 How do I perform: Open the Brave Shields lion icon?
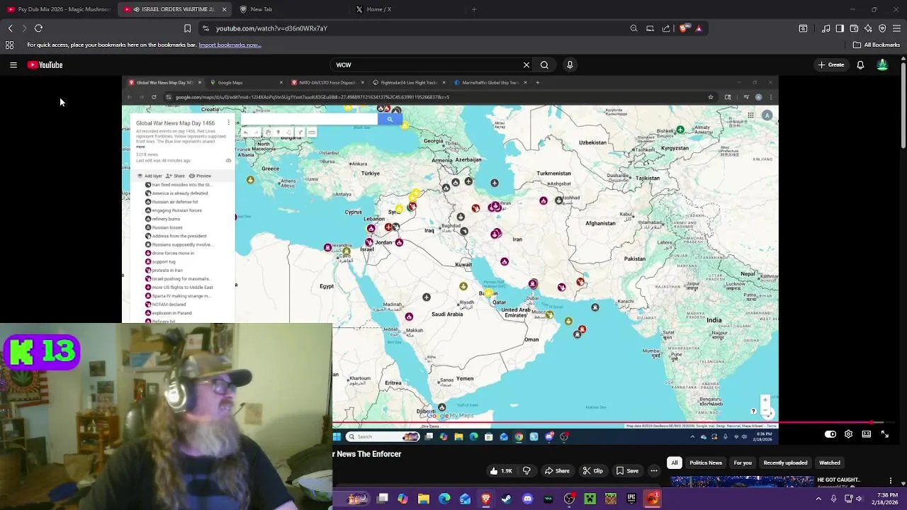pos(683,28)
